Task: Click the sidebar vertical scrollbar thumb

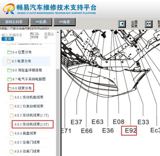Action: pyautogui.click(x=58, y=112)
